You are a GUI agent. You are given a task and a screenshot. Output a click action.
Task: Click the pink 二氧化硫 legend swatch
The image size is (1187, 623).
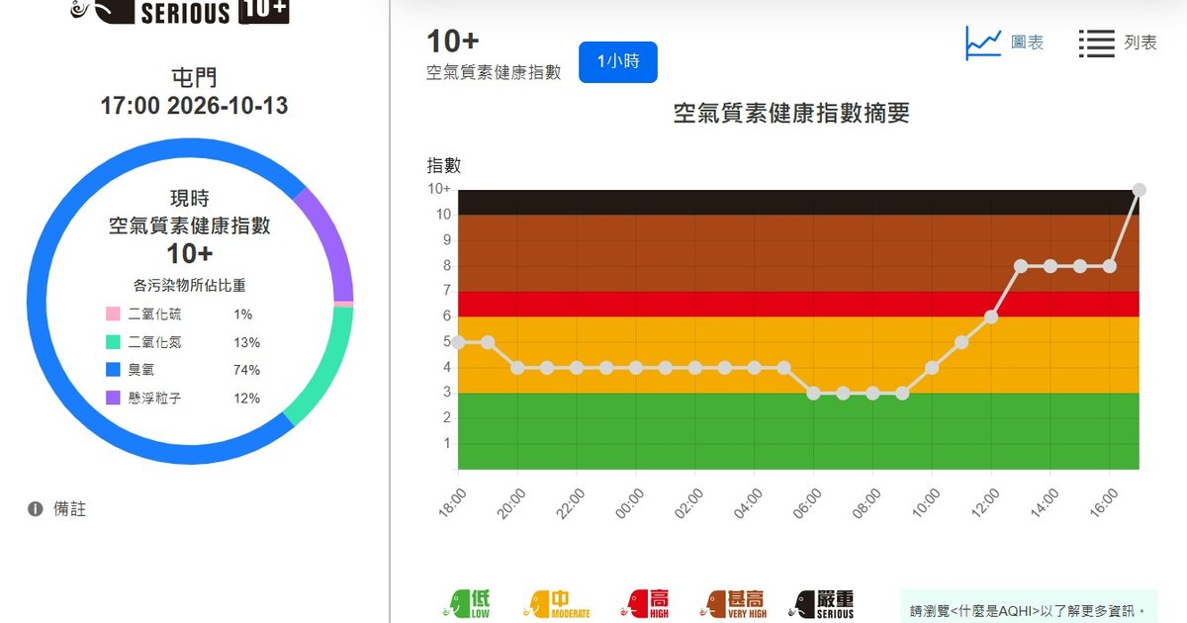pyautogui.click(x=112, y=314)
